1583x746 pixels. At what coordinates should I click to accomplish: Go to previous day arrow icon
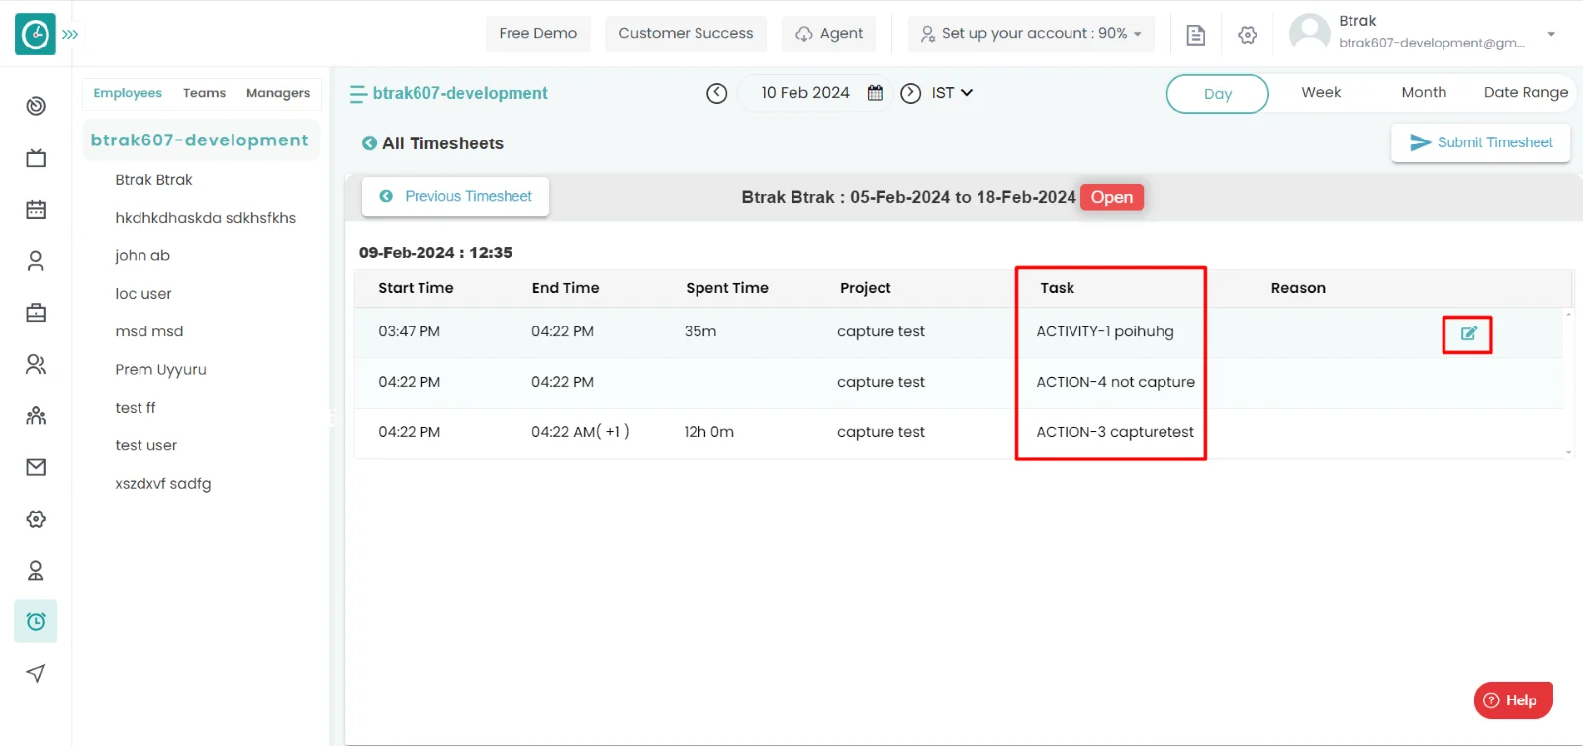pyautogui.click(x=717, y=93)
